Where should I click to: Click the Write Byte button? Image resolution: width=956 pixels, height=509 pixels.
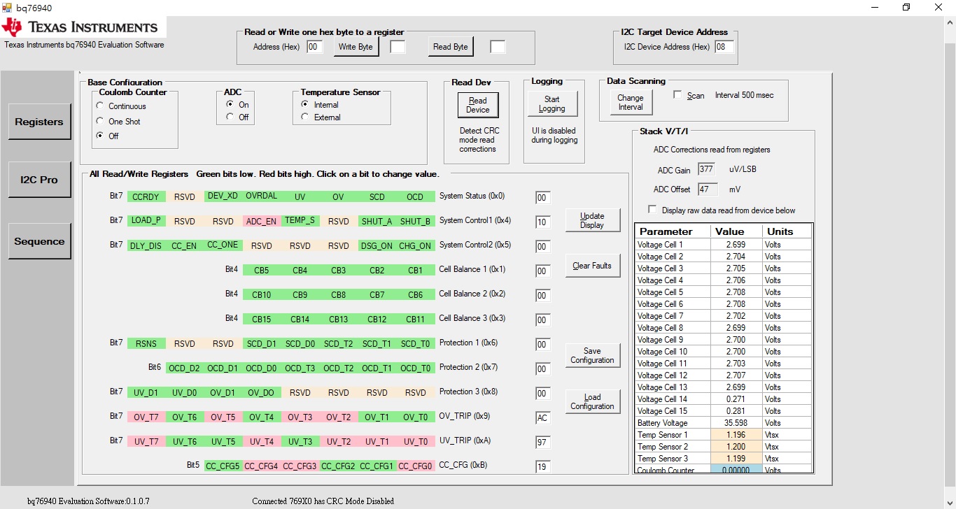(x=356, y=47)
